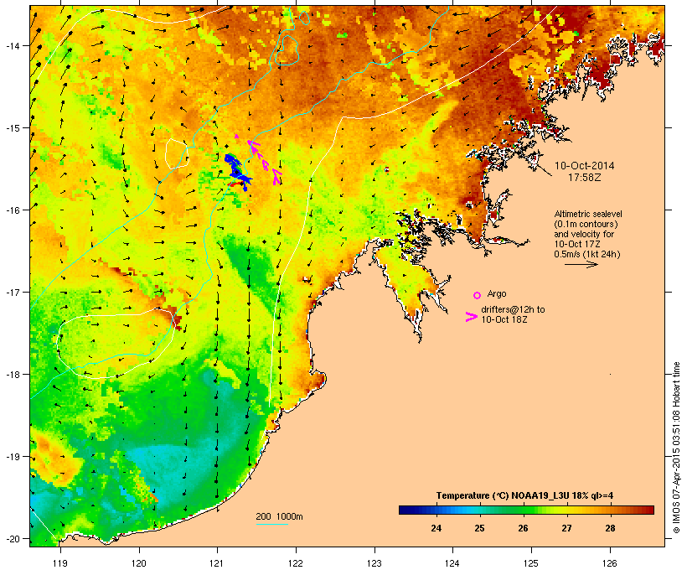Click the 'Altimetric sealevel' caption text

(x=588, y=214)
